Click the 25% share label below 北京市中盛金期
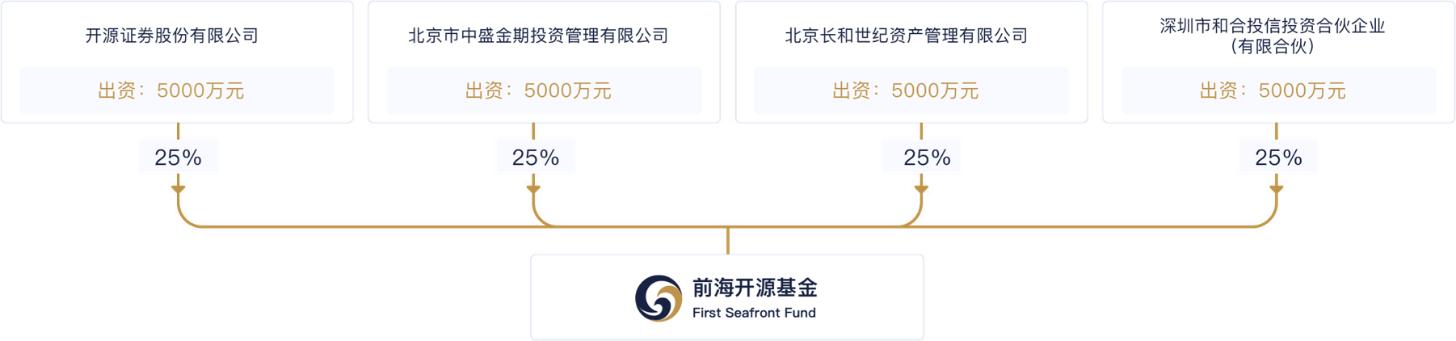 [x=536, y=158]
